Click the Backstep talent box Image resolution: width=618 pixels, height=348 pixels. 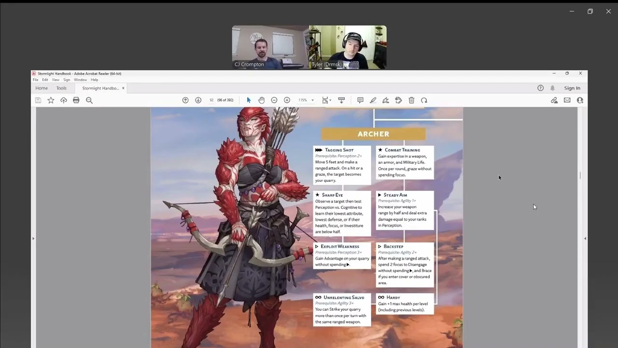click(405, 265)
